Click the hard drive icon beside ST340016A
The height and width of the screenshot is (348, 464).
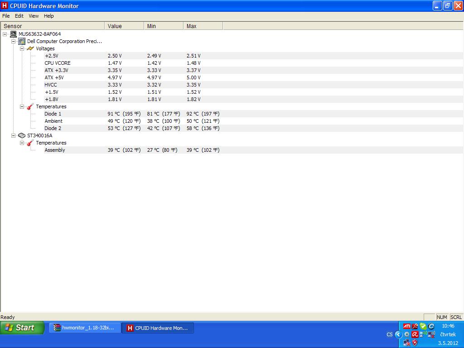pos(22,135)
